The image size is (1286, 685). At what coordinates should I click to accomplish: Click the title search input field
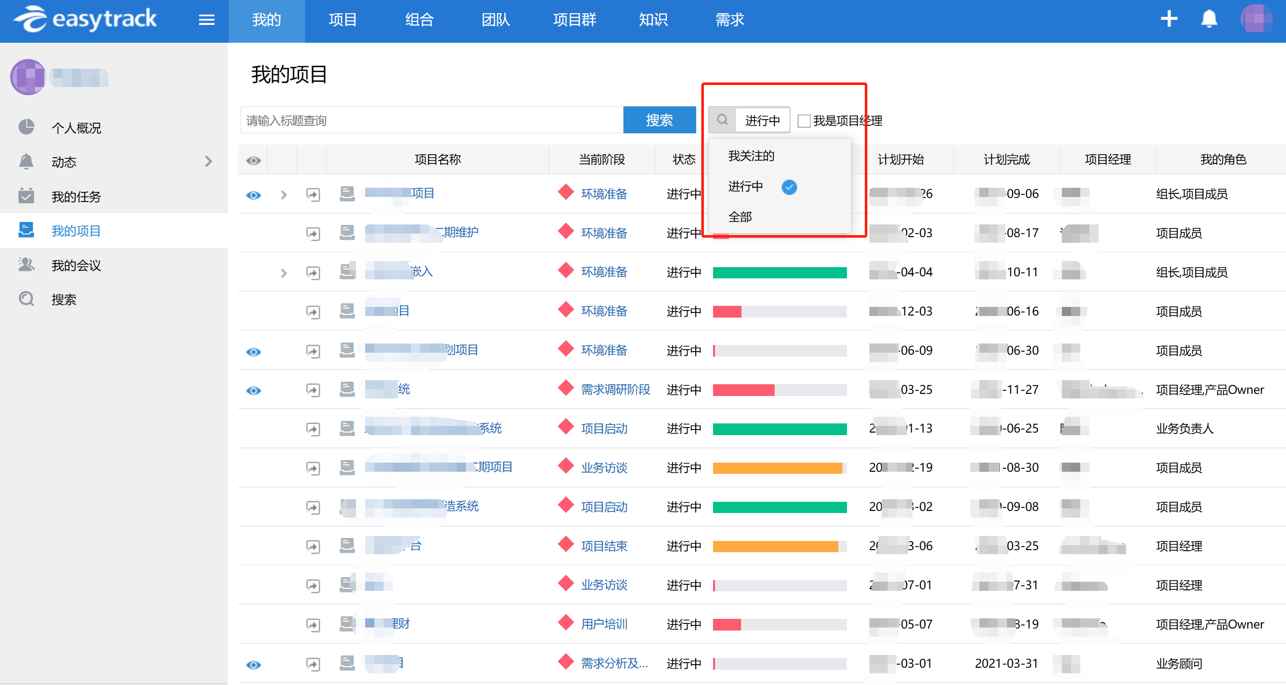coord(431,120)
